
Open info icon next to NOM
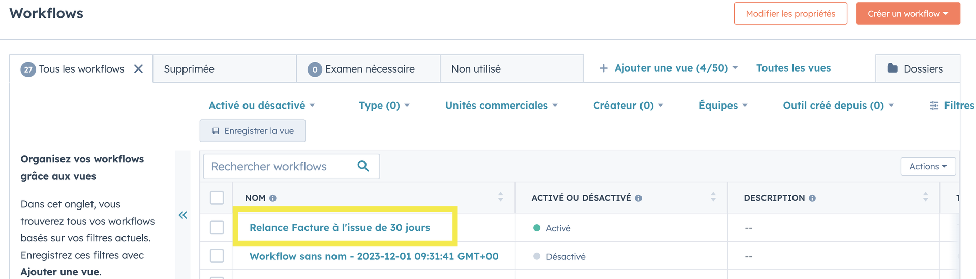point(273,198)
